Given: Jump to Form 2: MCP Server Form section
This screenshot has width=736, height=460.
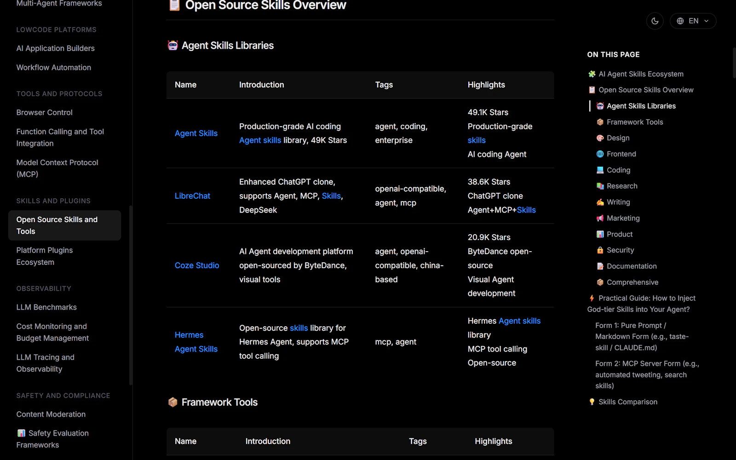Looking at the screenshot, I should pos(647,375).
